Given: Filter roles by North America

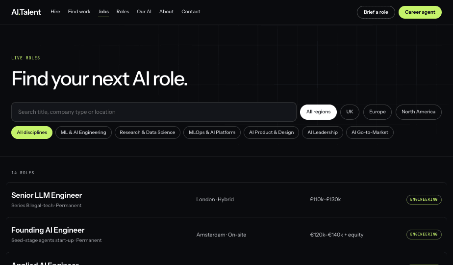Looking at the screenshot, I should [x=419, y=112].
